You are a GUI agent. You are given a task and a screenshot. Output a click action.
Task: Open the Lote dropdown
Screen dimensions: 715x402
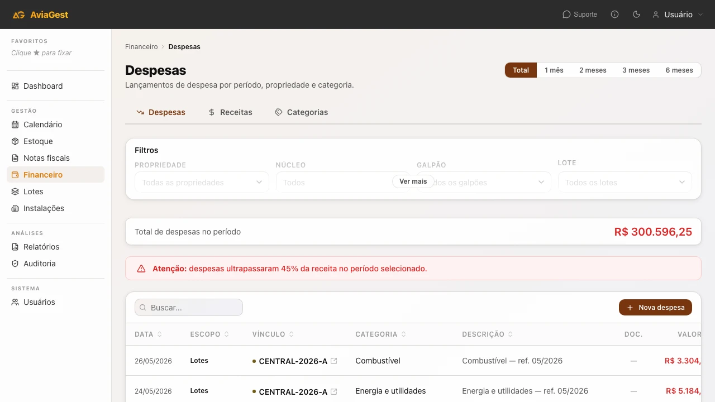pyautogui.click(x=625, y=182)
